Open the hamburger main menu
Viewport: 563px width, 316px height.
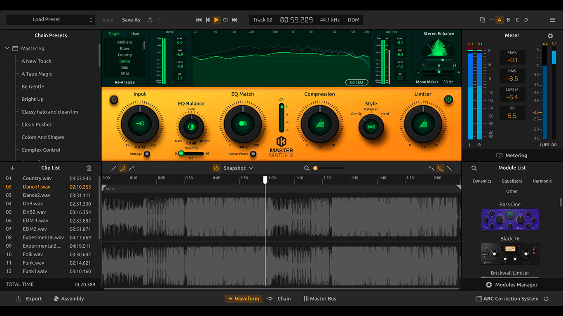point(552,20)
